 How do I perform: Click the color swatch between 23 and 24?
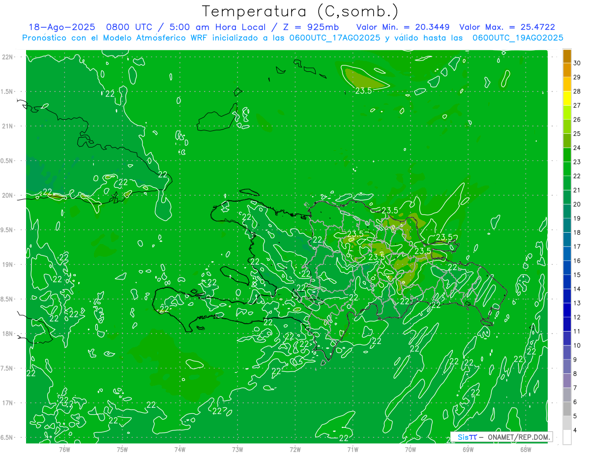click(x=567, y=155)
